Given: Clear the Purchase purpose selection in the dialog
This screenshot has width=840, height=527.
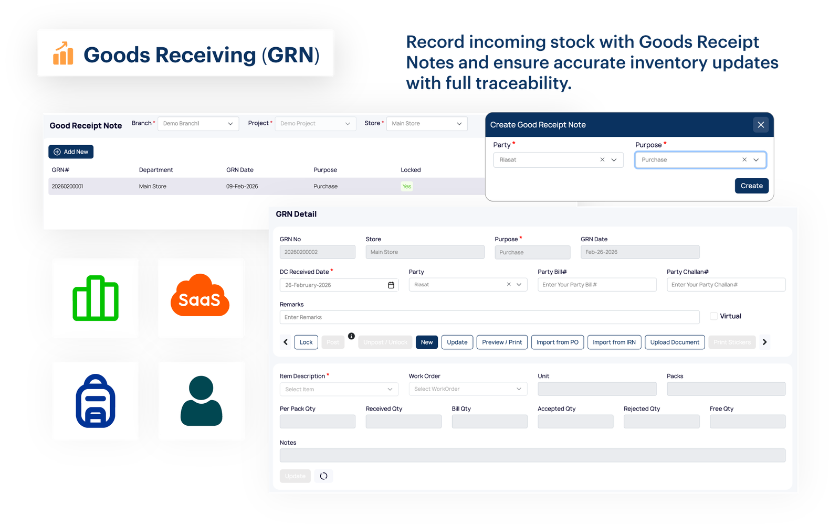Looking at the screenshot, I should [x=744, y=159].
